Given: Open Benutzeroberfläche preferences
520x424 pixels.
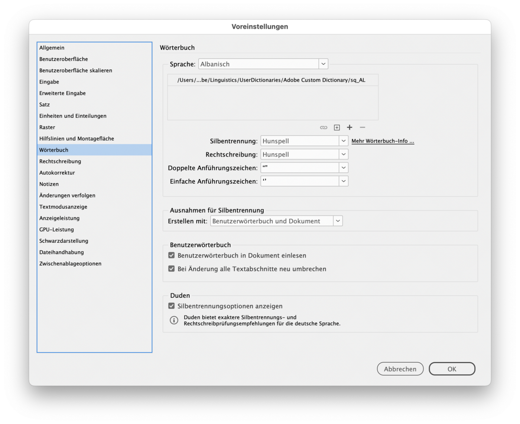Looking at the screenshot, I should tap(94, 59).
